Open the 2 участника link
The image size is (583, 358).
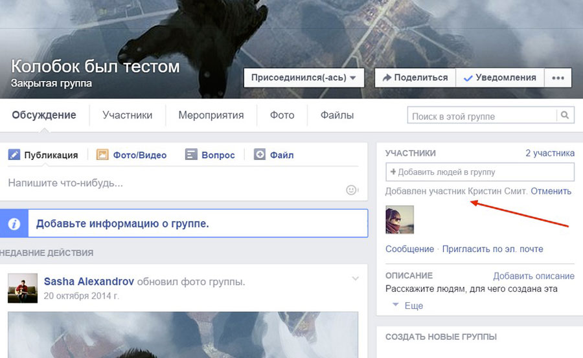[550, 153]
